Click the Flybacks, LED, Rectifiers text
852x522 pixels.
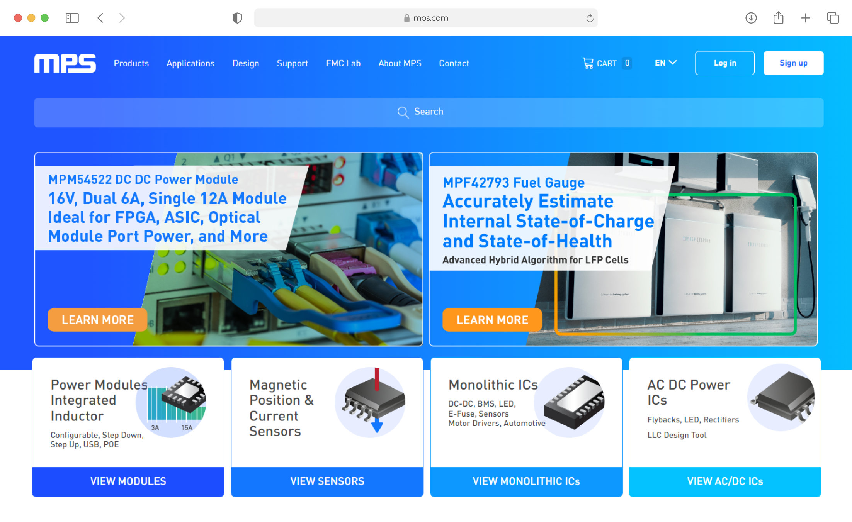coord(693,420)
